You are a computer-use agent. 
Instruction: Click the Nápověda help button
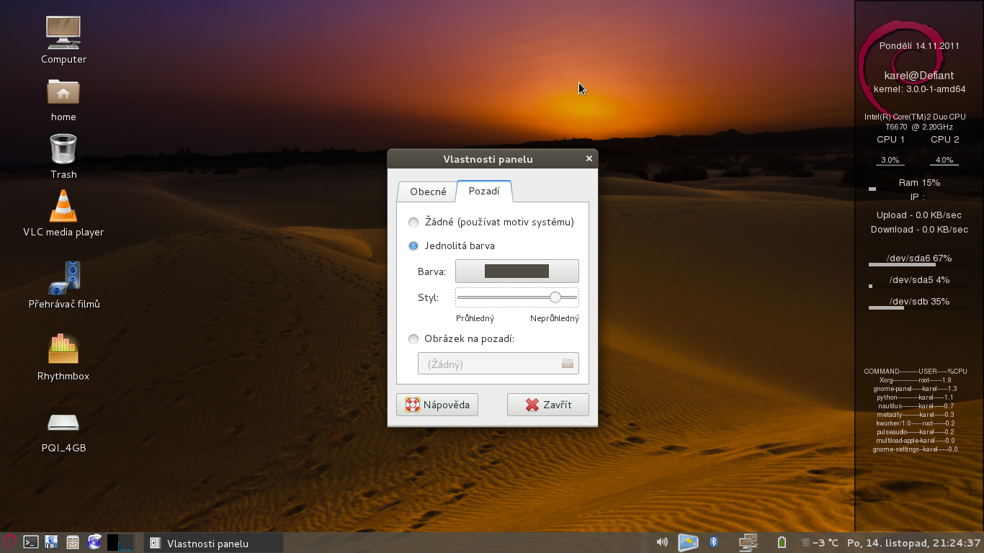[437, 405]
